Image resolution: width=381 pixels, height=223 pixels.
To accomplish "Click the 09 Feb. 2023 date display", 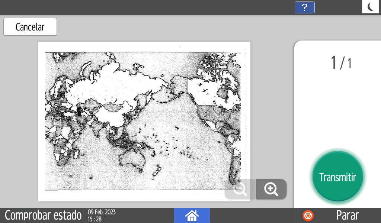I will click(102, 212).
